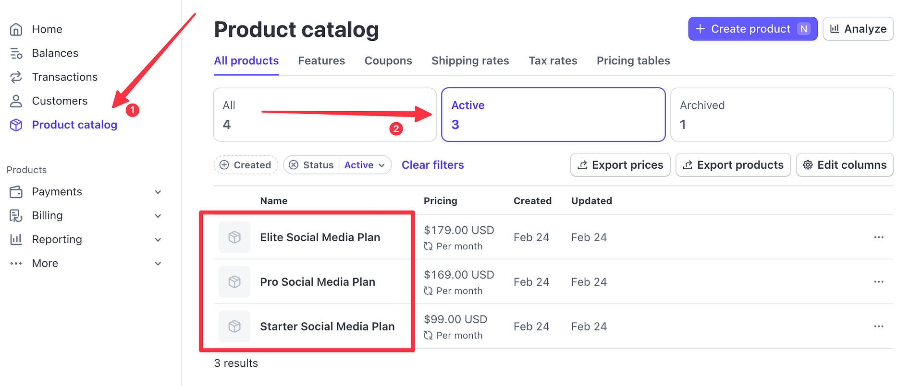Switch to the Features tab
922x386 pixels.
321,61
